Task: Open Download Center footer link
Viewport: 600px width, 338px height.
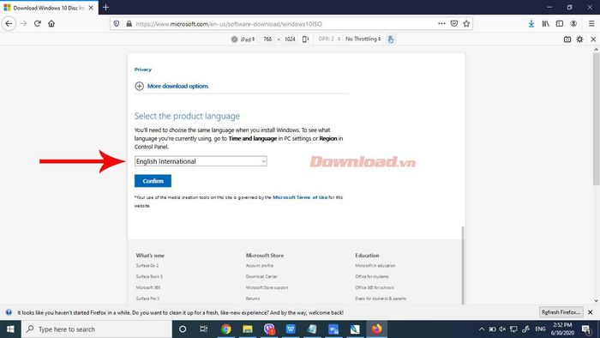Action: [x=261, y=276]
